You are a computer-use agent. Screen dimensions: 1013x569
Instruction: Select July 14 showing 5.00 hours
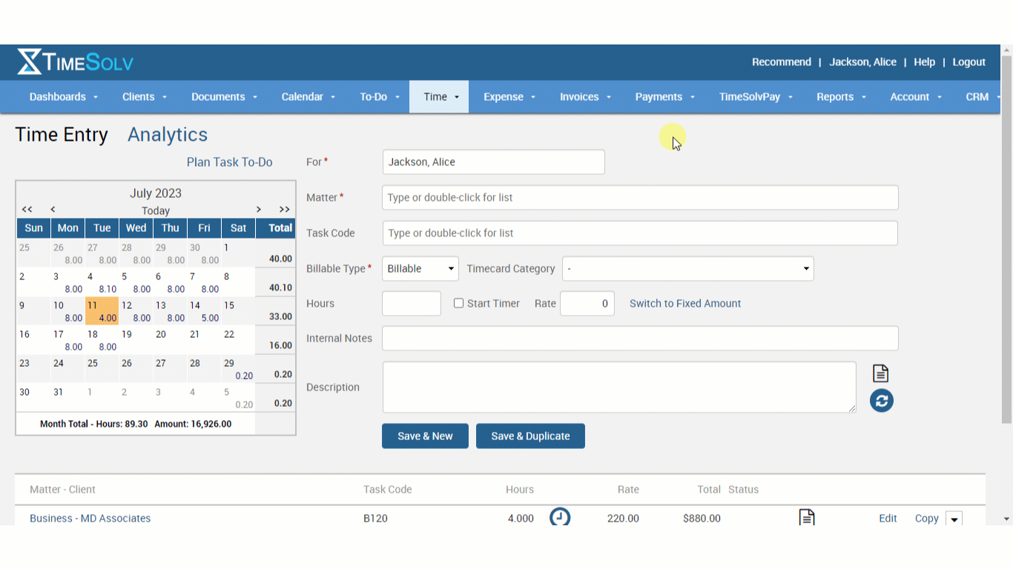tap(204, 311)
